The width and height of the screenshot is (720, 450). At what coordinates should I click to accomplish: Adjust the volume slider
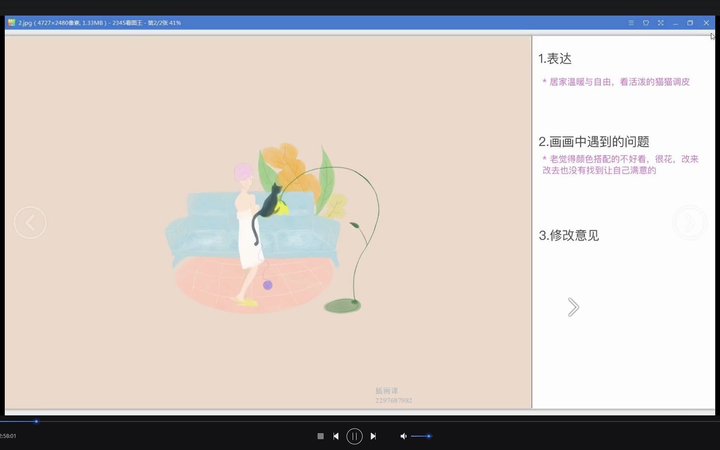[x=421, y=436]
